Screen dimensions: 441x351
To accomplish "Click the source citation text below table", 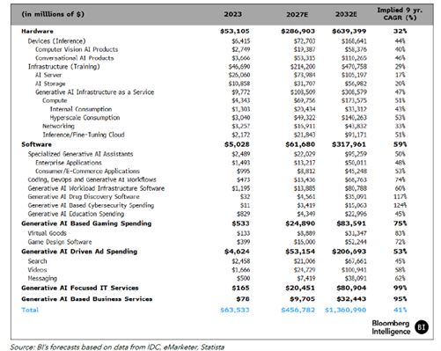I will tap(117, 347).
